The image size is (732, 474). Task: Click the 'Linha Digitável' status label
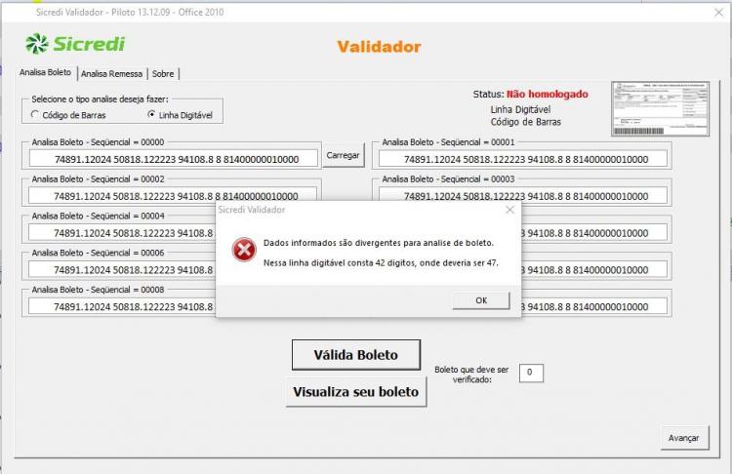tap(520, 109)
